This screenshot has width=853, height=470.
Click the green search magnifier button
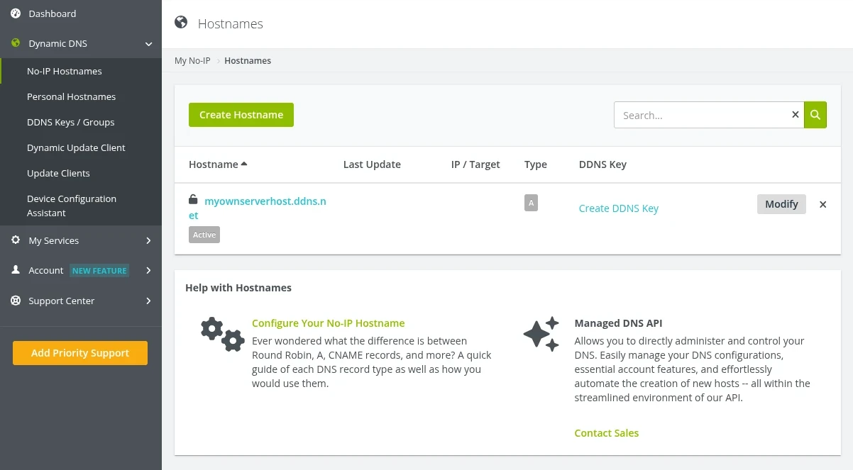pyautogui.click(x=815, y=115)
